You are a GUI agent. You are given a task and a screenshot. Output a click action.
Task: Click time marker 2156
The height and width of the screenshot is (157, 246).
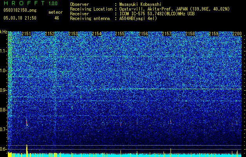[143, 34]
